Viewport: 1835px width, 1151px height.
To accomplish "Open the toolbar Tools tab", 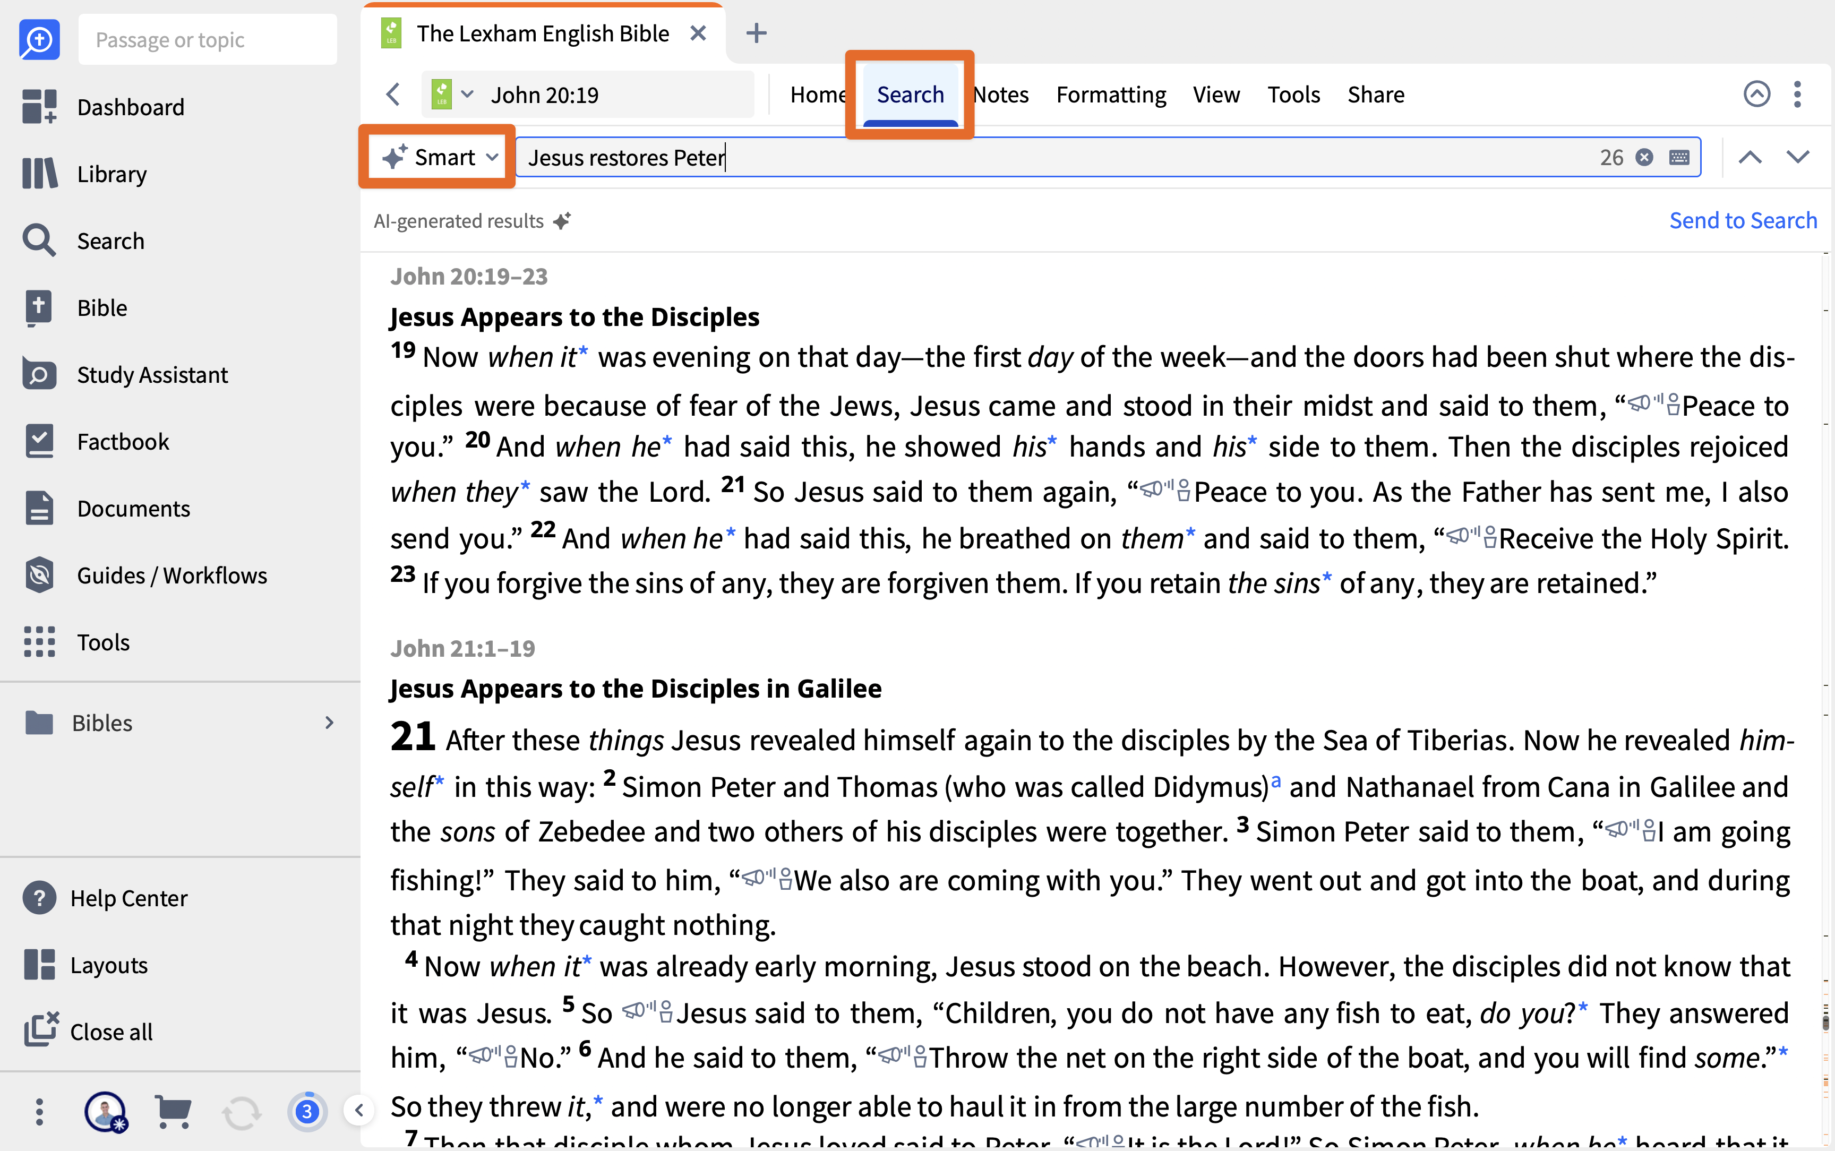I will point(1293,95).
